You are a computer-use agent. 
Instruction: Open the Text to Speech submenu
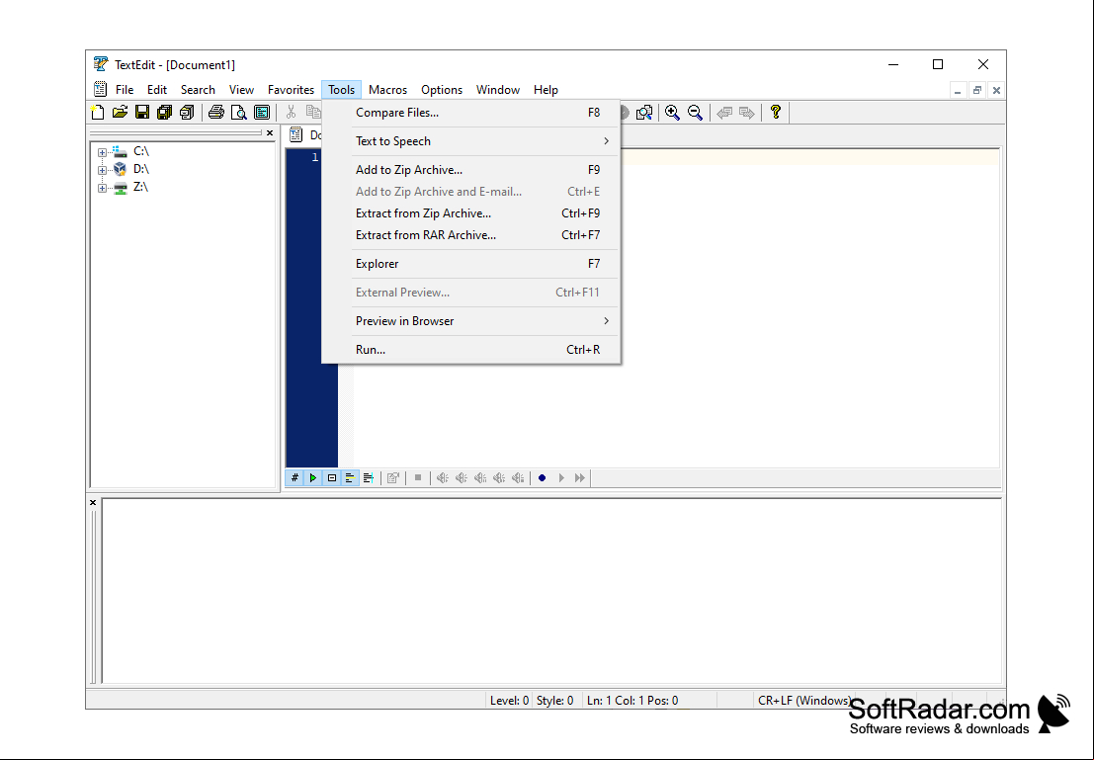tap(471, 141)
